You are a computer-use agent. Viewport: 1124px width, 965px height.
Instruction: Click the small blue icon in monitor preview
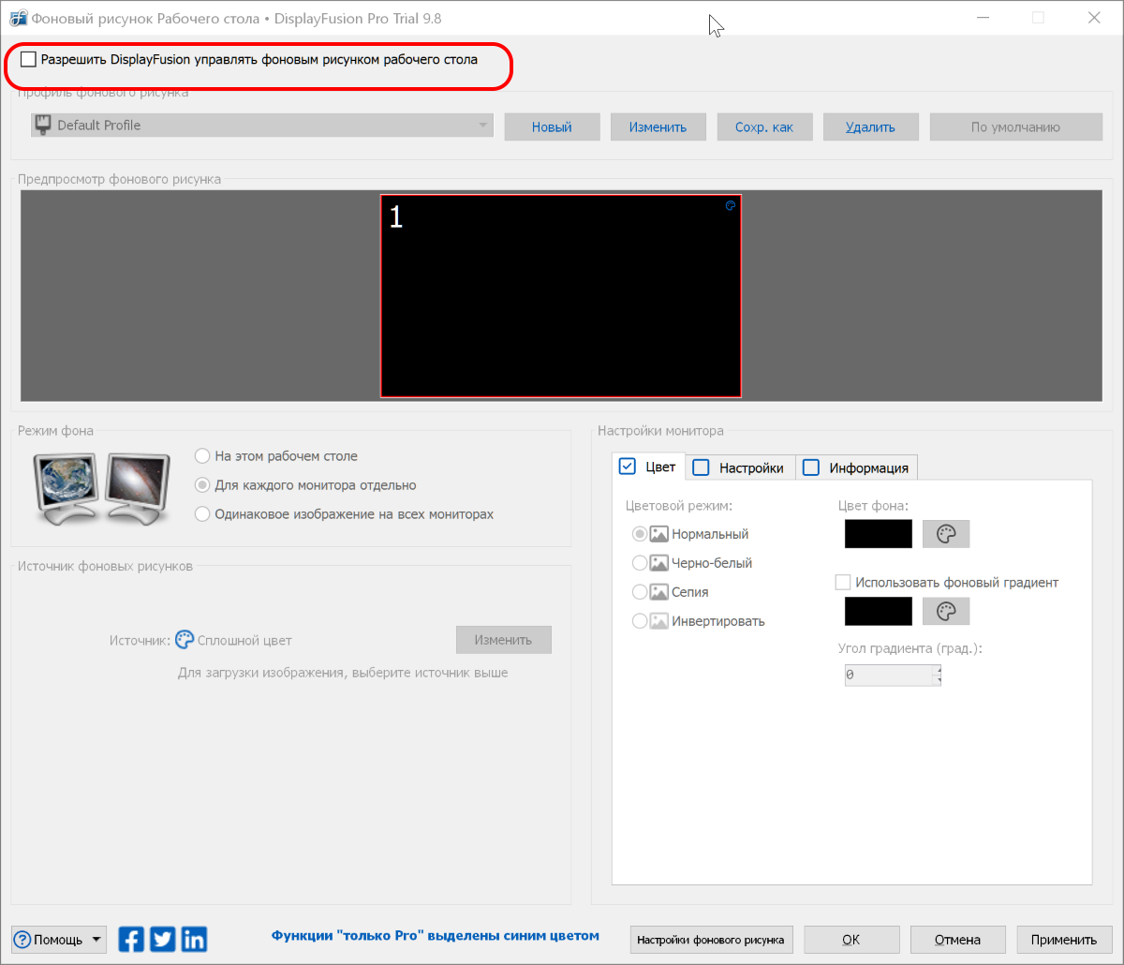coord(731,205)
